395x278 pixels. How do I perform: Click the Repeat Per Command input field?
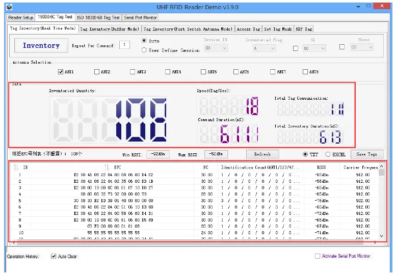[x=124, y=45]
